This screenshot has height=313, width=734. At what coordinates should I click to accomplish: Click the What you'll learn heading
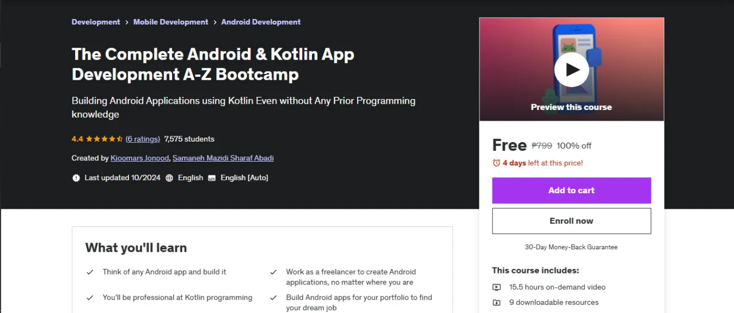[x=136, y=248]
